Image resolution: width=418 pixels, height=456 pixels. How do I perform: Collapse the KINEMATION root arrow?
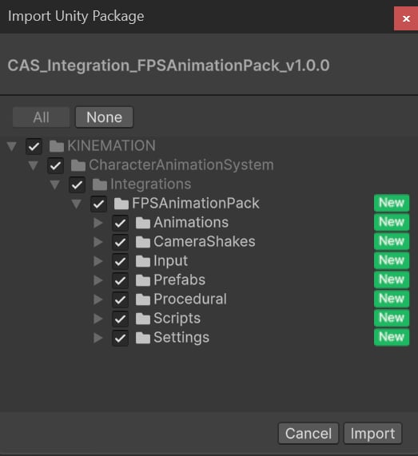[x=12, y=146]
